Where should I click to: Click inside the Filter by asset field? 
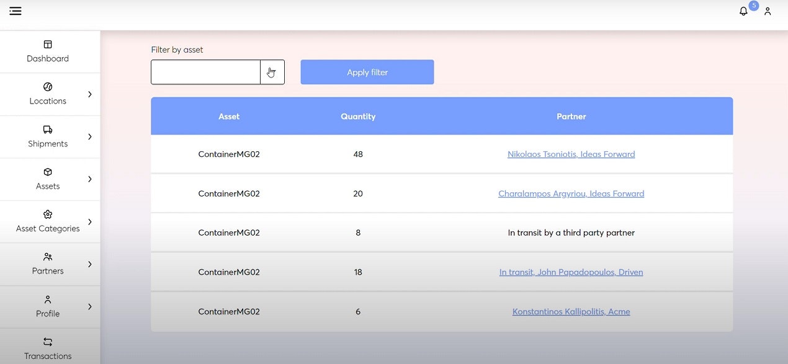coord(205,72)
